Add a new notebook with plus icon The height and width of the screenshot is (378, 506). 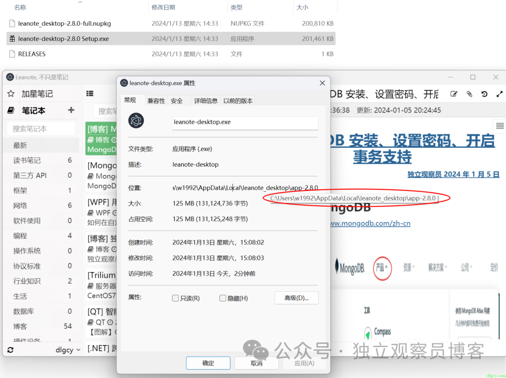(x=71, y=110)
